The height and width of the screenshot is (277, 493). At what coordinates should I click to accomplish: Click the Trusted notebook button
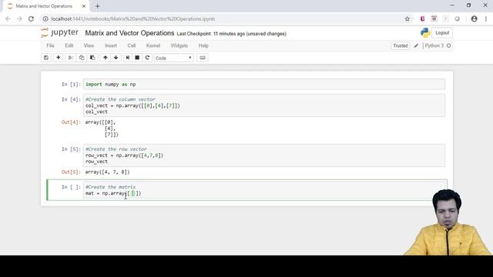coord(401,46)
